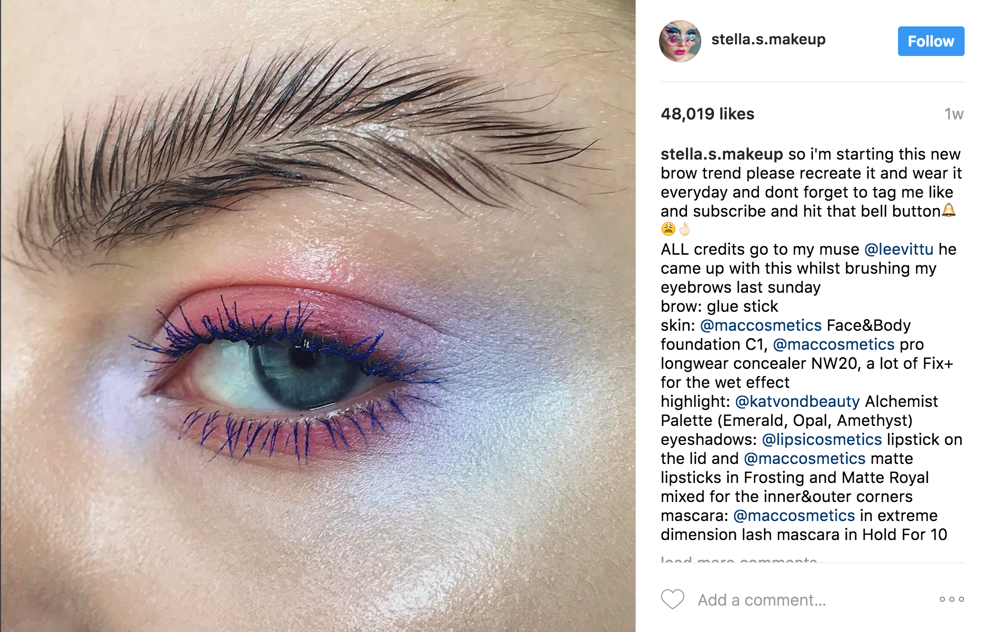Viewport: 990px width, 632px height.
Task: Click @maccosmetics link before matte lipsticks
Action: pos(804,458)
